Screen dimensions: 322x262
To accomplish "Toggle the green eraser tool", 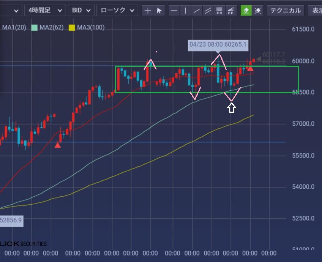I will coord(246,11).
